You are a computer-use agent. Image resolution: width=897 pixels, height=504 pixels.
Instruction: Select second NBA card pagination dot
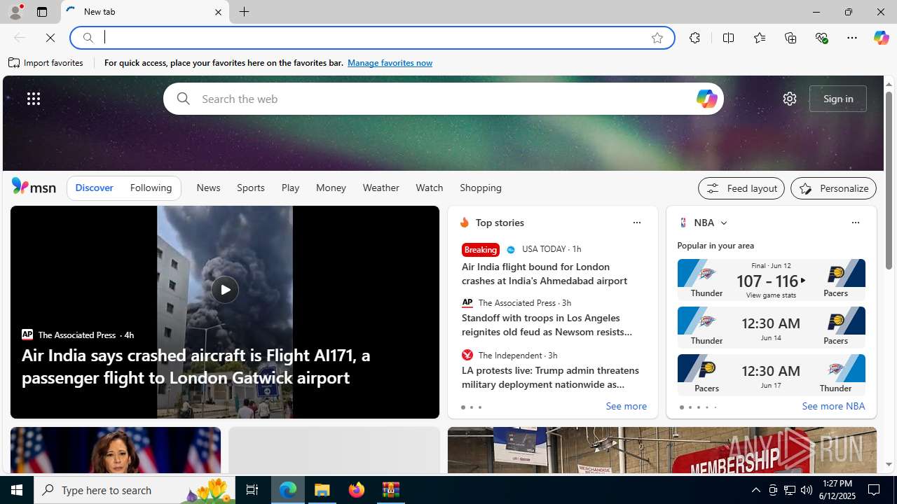pos(690,407)
